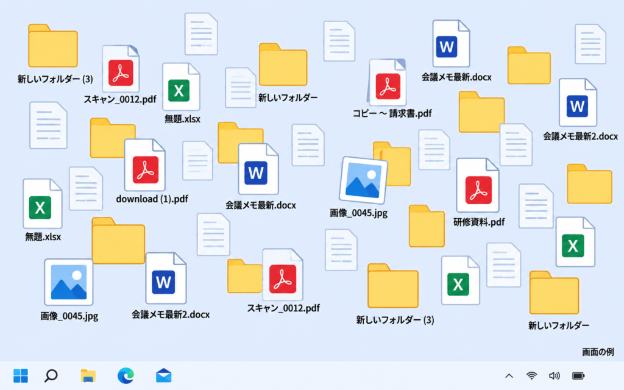Open Wi-Fi network status in tray
Screen dimensions: 624x390
click(x=531, y=375)
